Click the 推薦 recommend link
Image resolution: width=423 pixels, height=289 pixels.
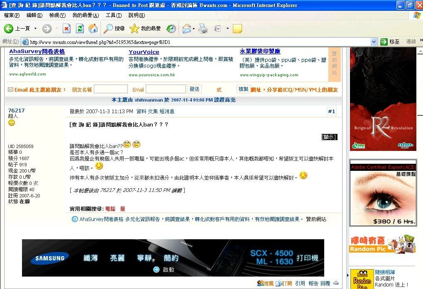pyautogui.click(x=266, y=283)
